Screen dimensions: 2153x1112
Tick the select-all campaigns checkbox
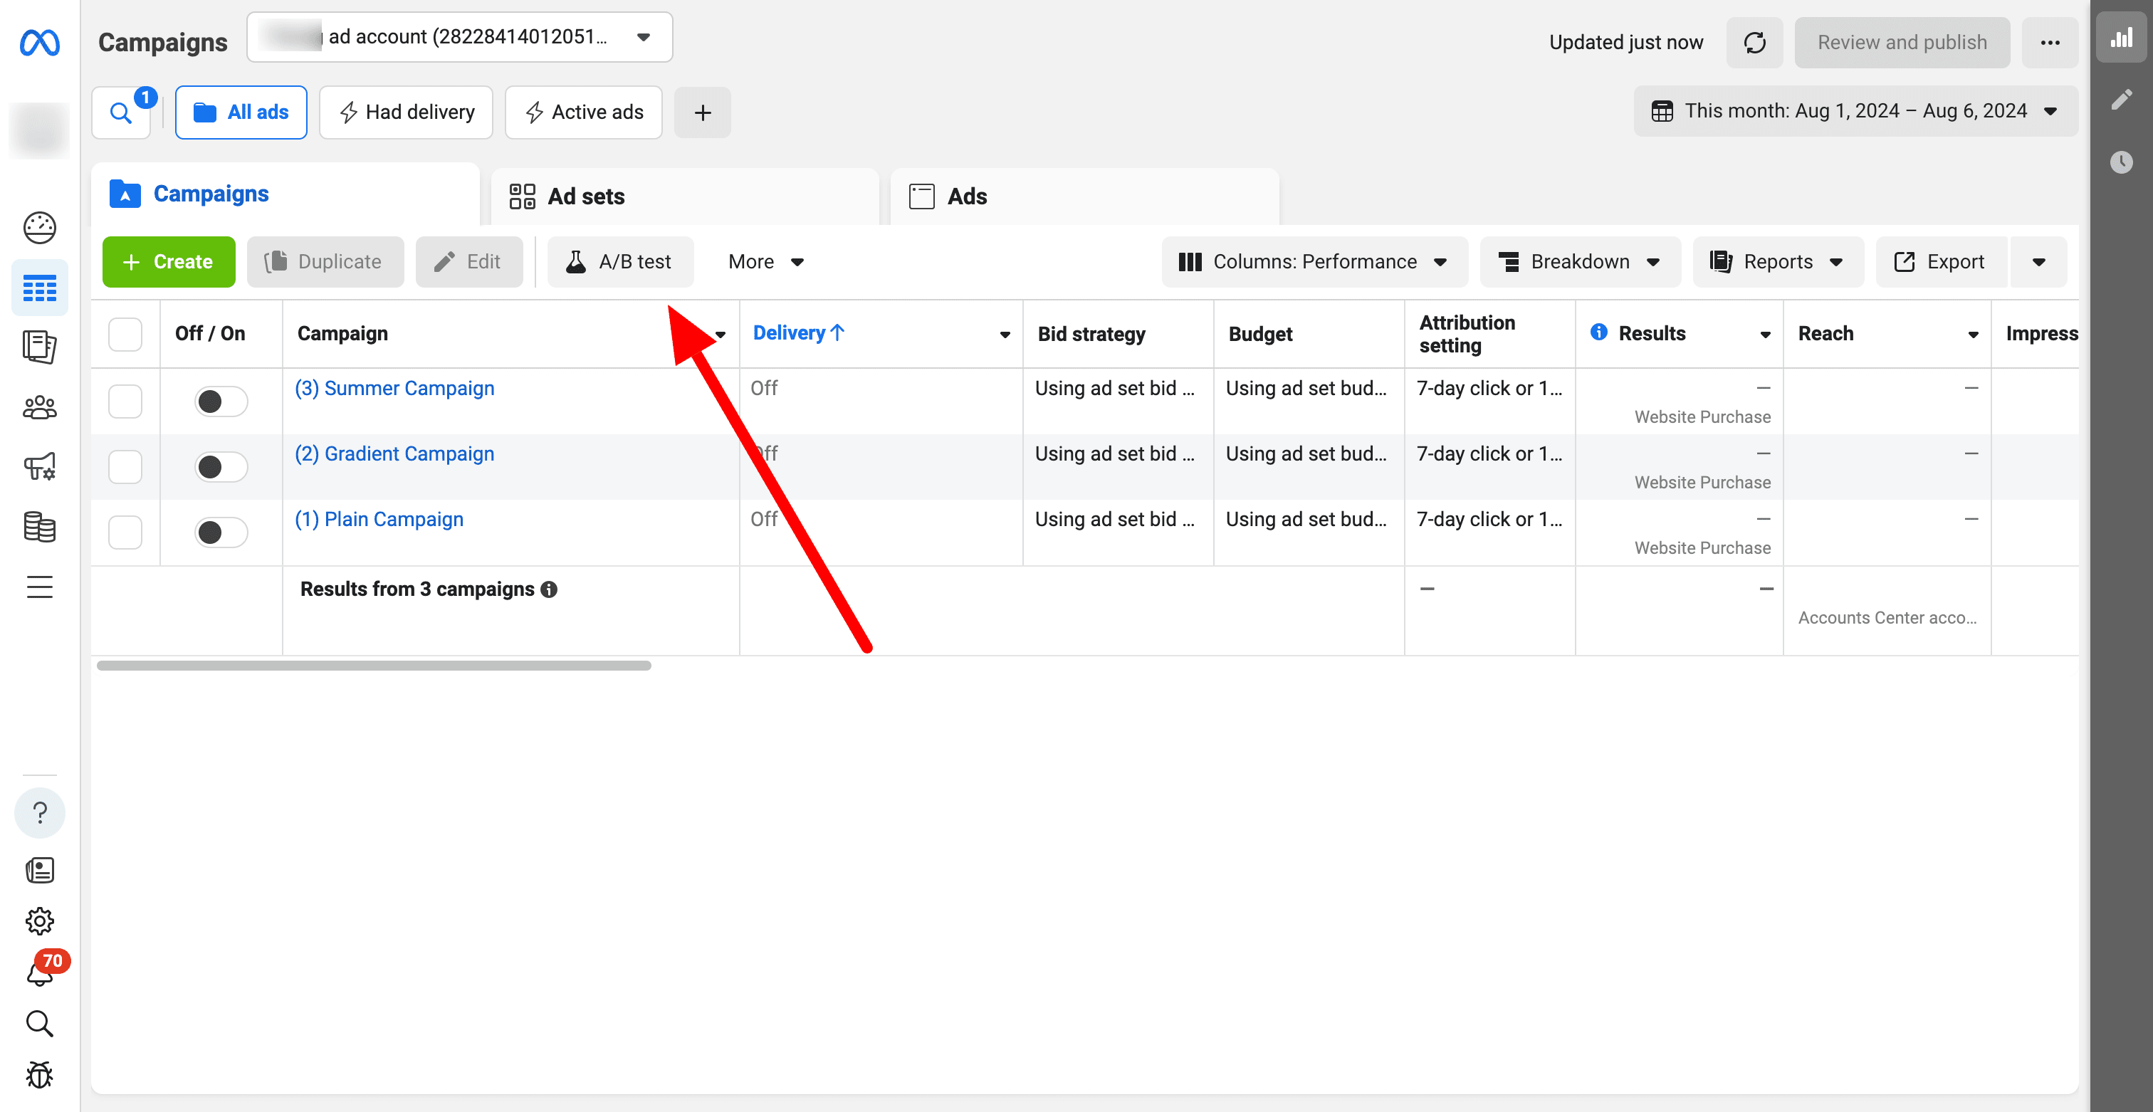click(x=125, y=334)
